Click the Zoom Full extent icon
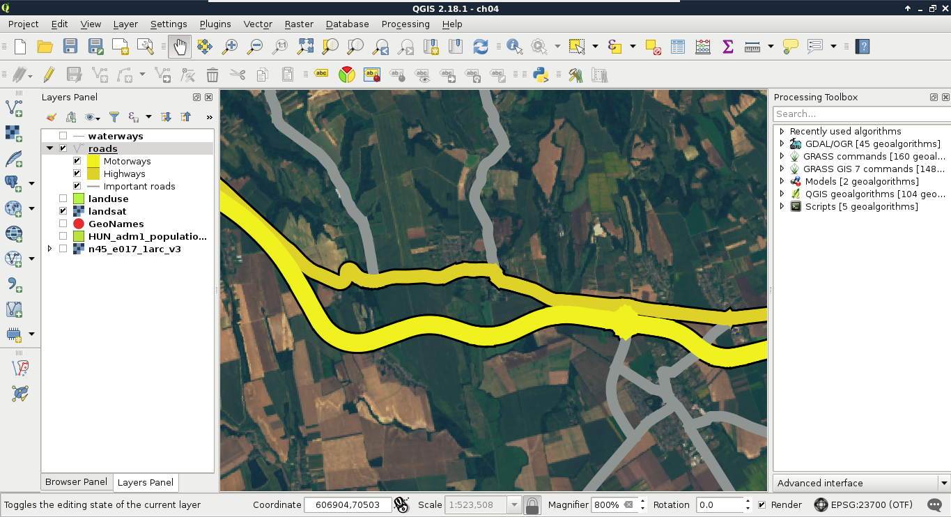 coord(305,47)
